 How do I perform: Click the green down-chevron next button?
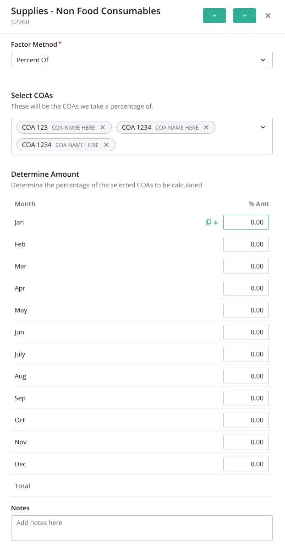pyautogui.click(x=244, y=16)
